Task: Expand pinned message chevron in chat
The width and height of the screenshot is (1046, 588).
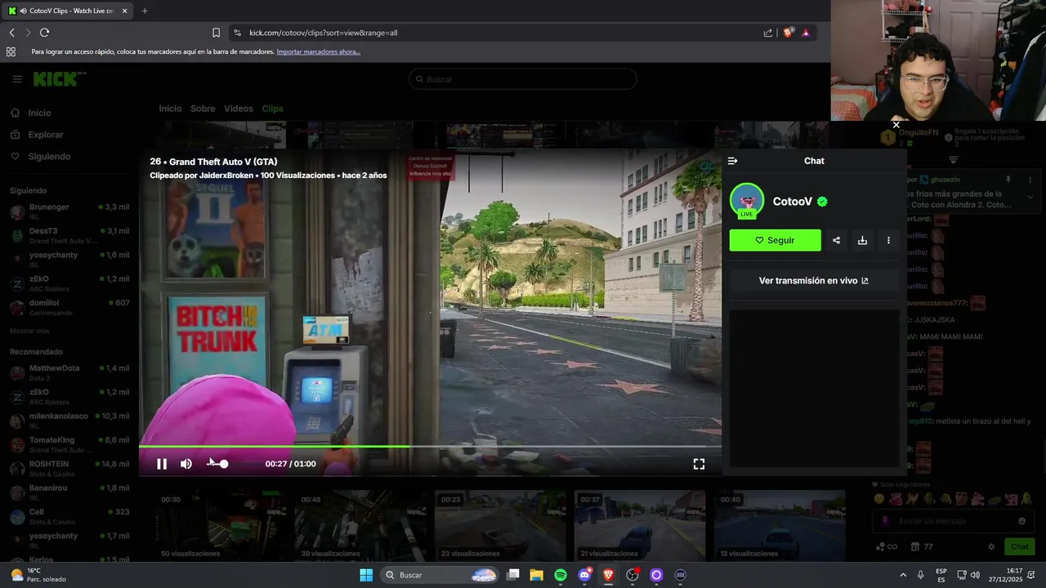Action: 1030,197
